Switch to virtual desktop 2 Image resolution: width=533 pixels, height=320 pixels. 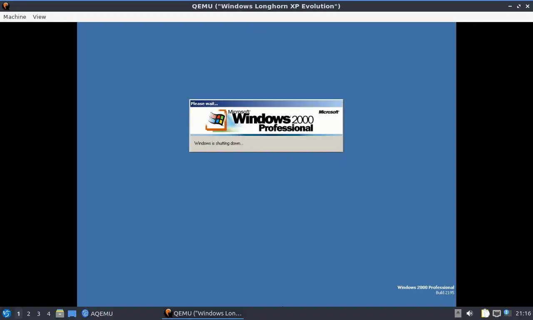[29, 313]
